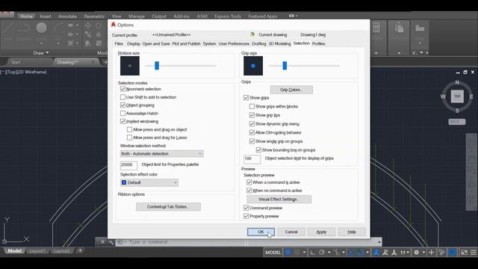Toggle Polar tracking in the status bar
Screen dimensions: 478x269
(322, 253)
